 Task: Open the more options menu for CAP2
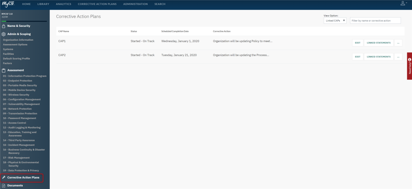[x=398, y=57]
